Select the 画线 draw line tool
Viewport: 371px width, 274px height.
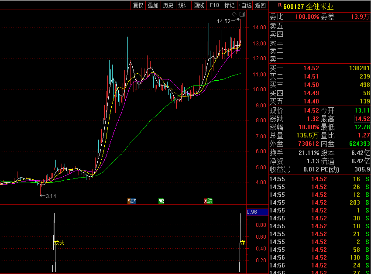point(199,5)
